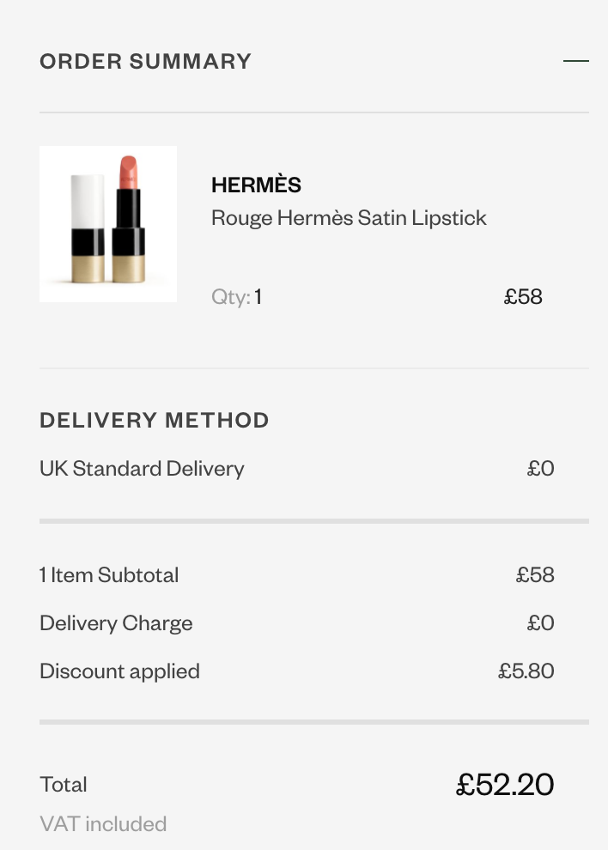Collapse the Order Summary section

click(576, 61)
